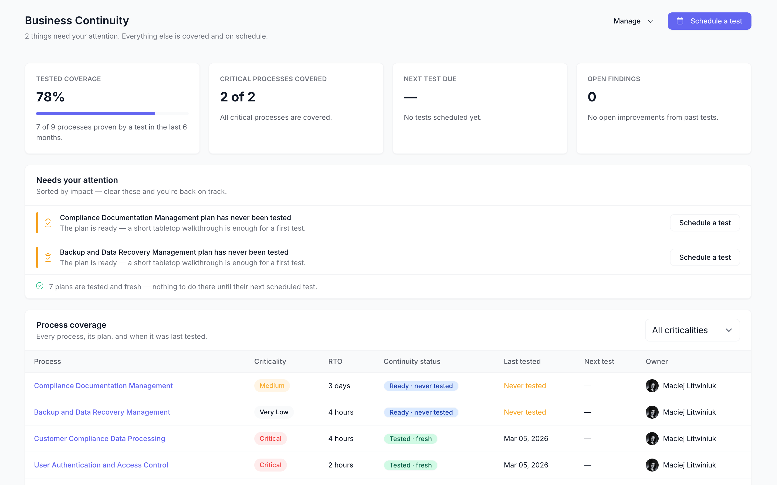Schedule a test for Backup and Data Recovery plan
779x485 pixels.
[705, 257]
